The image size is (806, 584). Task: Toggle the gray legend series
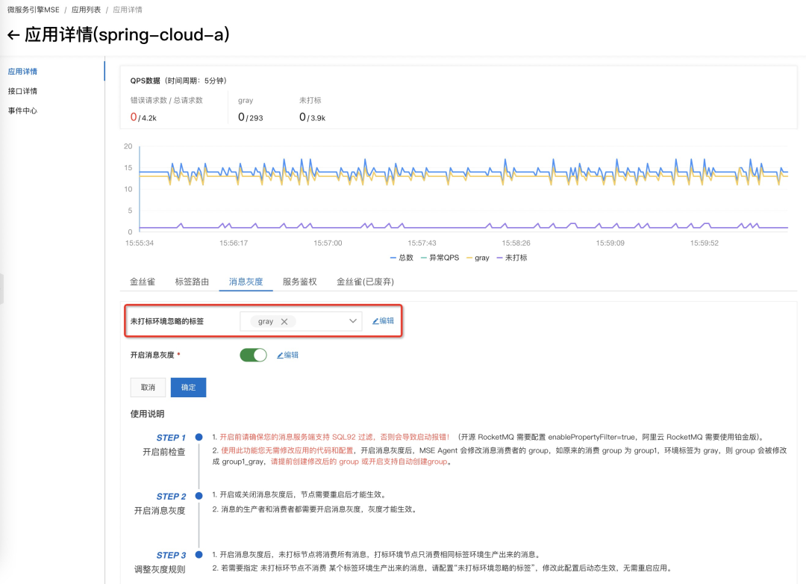tap(478, 258)
